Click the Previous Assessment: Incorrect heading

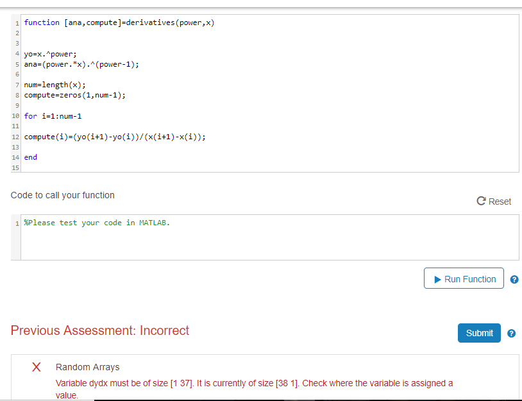[x=99, y=330]
